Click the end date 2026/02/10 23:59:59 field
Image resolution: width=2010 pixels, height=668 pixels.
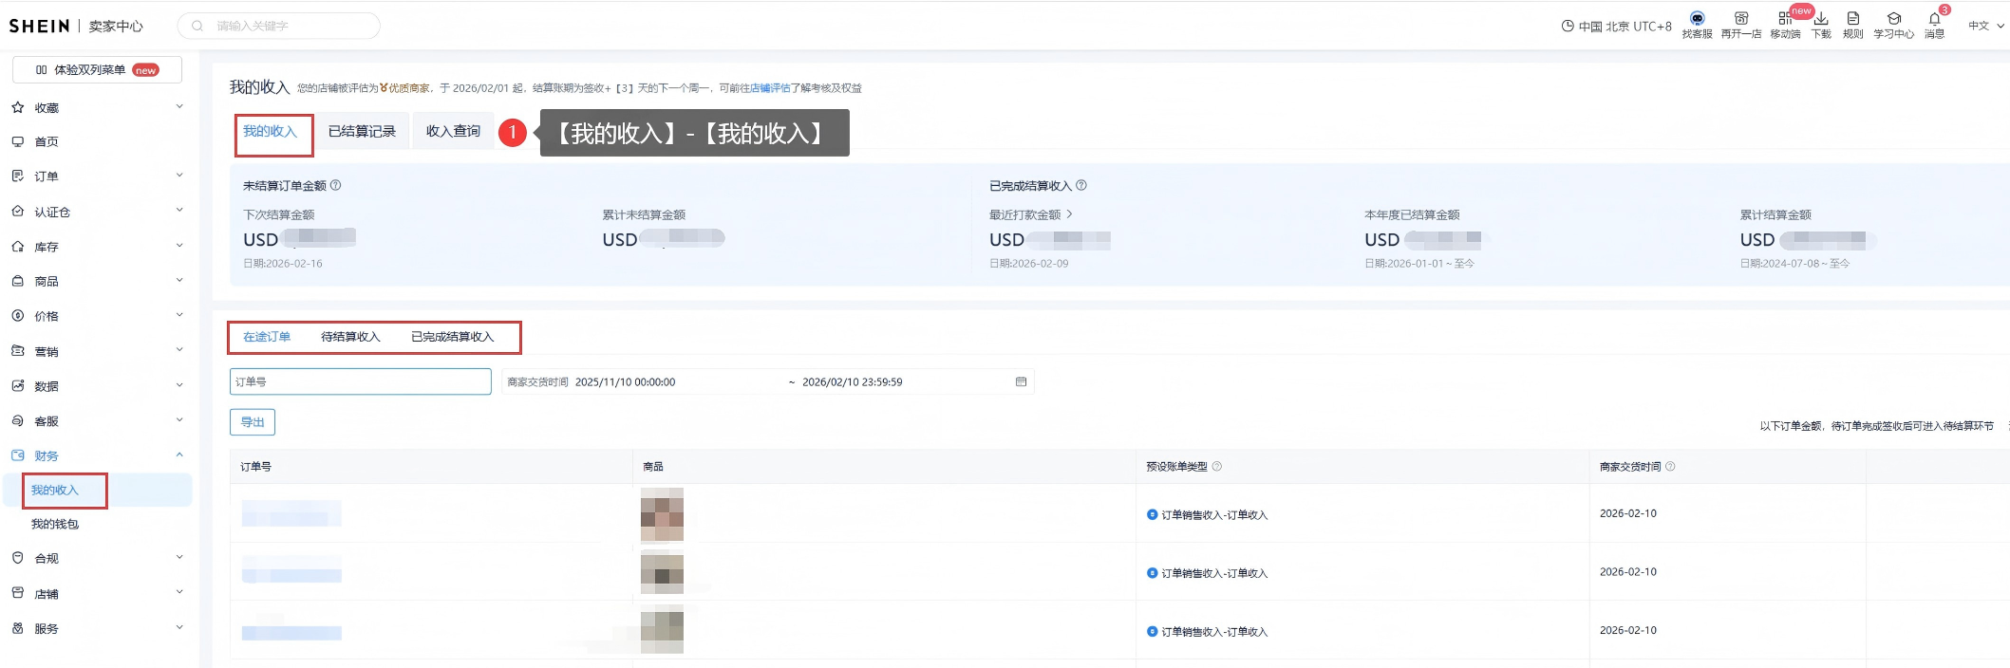pos(853,382)
